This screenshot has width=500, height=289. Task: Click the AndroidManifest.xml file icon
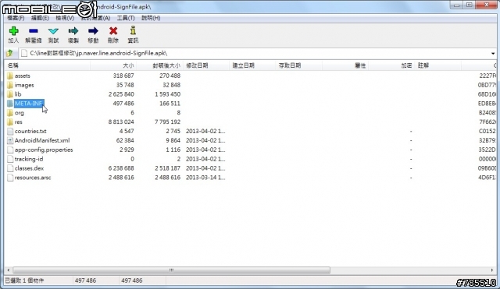coord(10,140)
